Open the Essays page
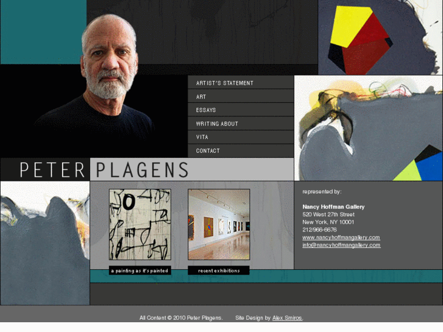The height and width of the screenshot is (332, 443). point(241,110)
